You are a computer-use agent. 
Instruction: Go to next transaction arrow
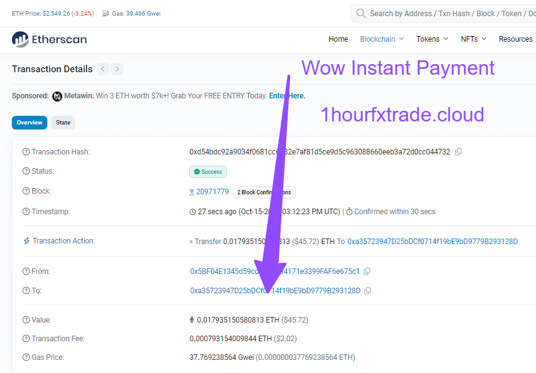pos(117,69)
